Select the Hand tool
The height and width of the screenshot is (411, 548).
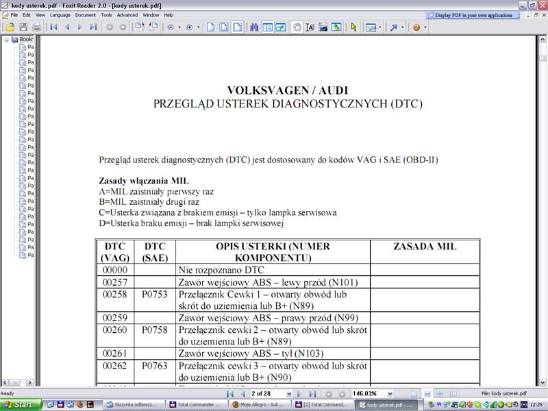pyautogui.click(x=297, y=27)
